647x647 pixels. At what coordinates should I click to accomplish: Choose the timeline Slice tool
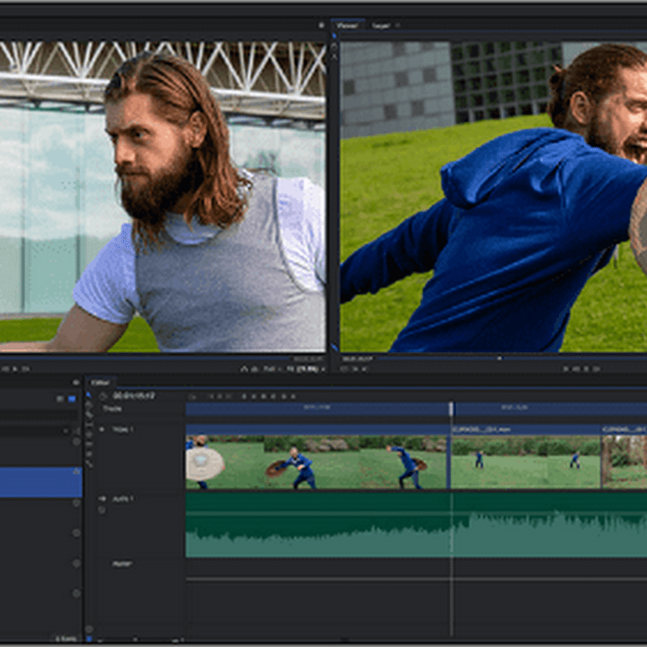click(x=89, y=414)
